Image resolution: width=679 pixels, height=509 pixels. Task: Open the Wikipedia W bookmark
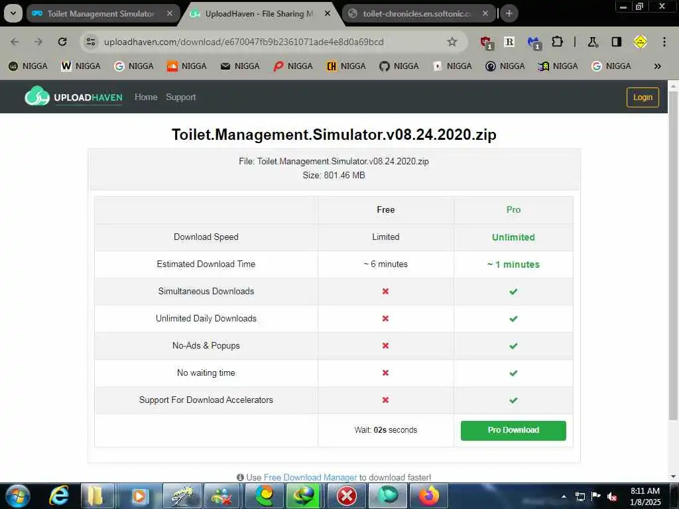(x=81, y=66)
